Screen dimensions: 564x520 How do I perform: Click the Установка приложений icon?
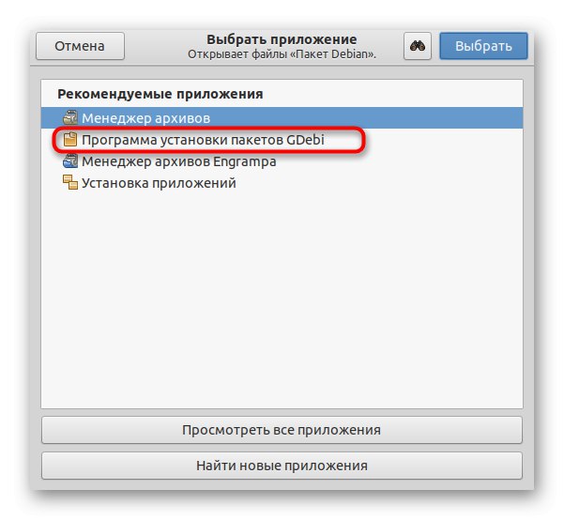(70, 182)
